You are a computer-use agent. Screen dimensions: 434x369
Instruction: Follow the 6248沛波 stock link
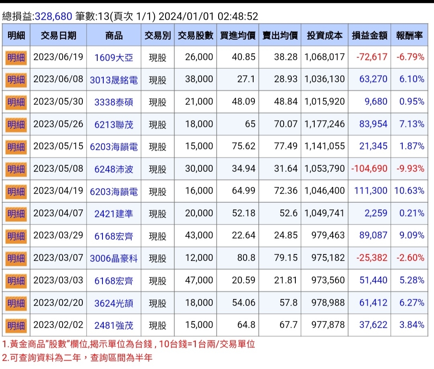tap(114, 169)
